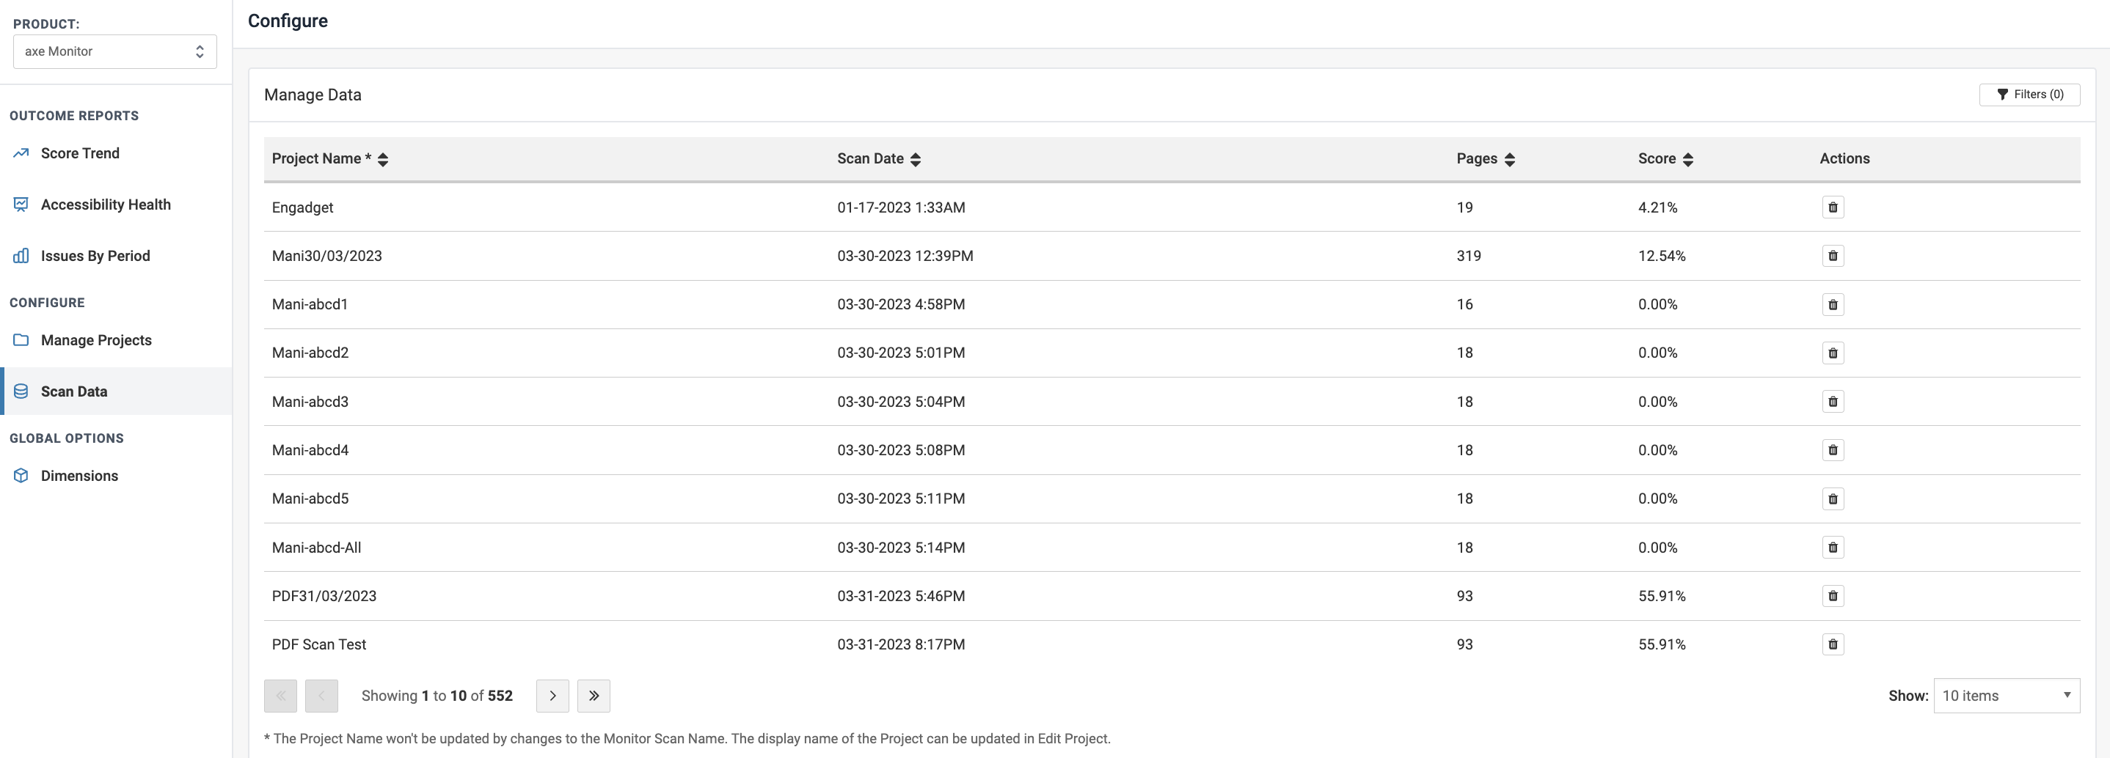Screen dimensions: 2110x758
Task: Navigate to Accessibility Health report
Action: pyautogui.click(x=106, y=205)
